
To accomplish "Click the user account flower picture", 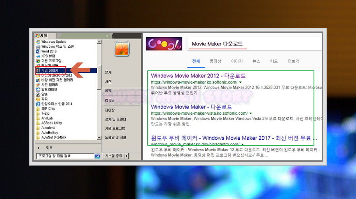I will click(x=122, y=49).
